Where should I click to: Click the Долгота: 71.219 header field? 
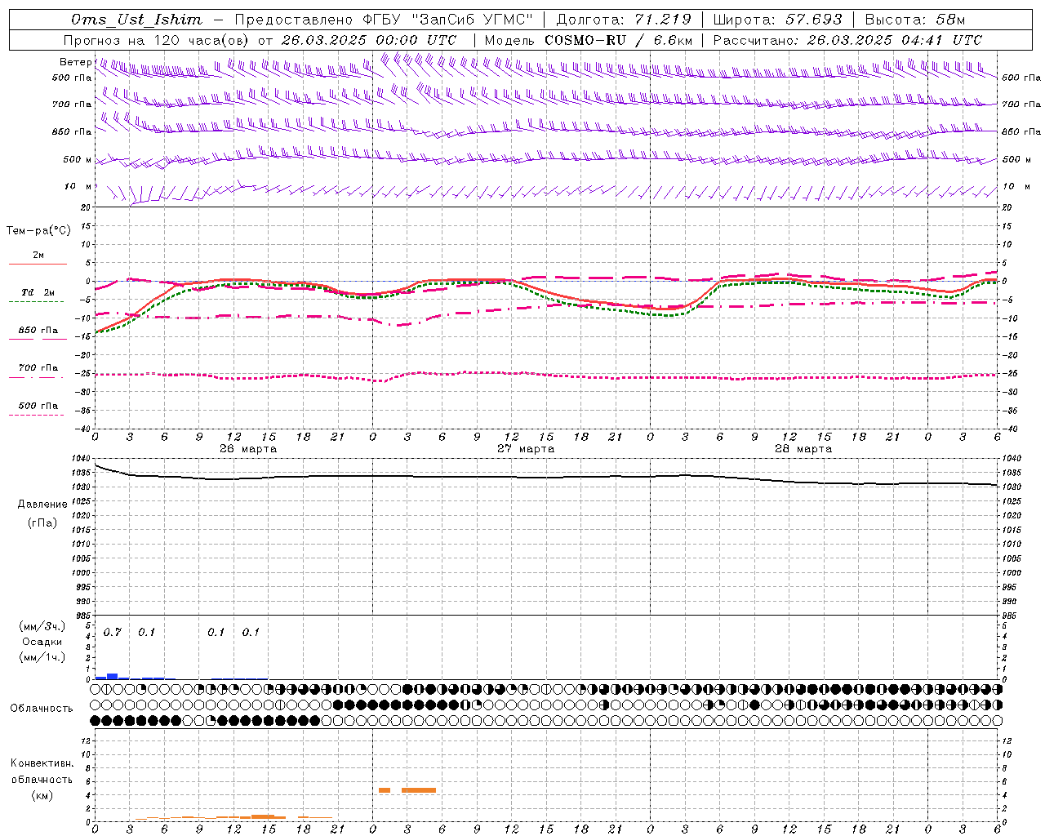[624, 20]
